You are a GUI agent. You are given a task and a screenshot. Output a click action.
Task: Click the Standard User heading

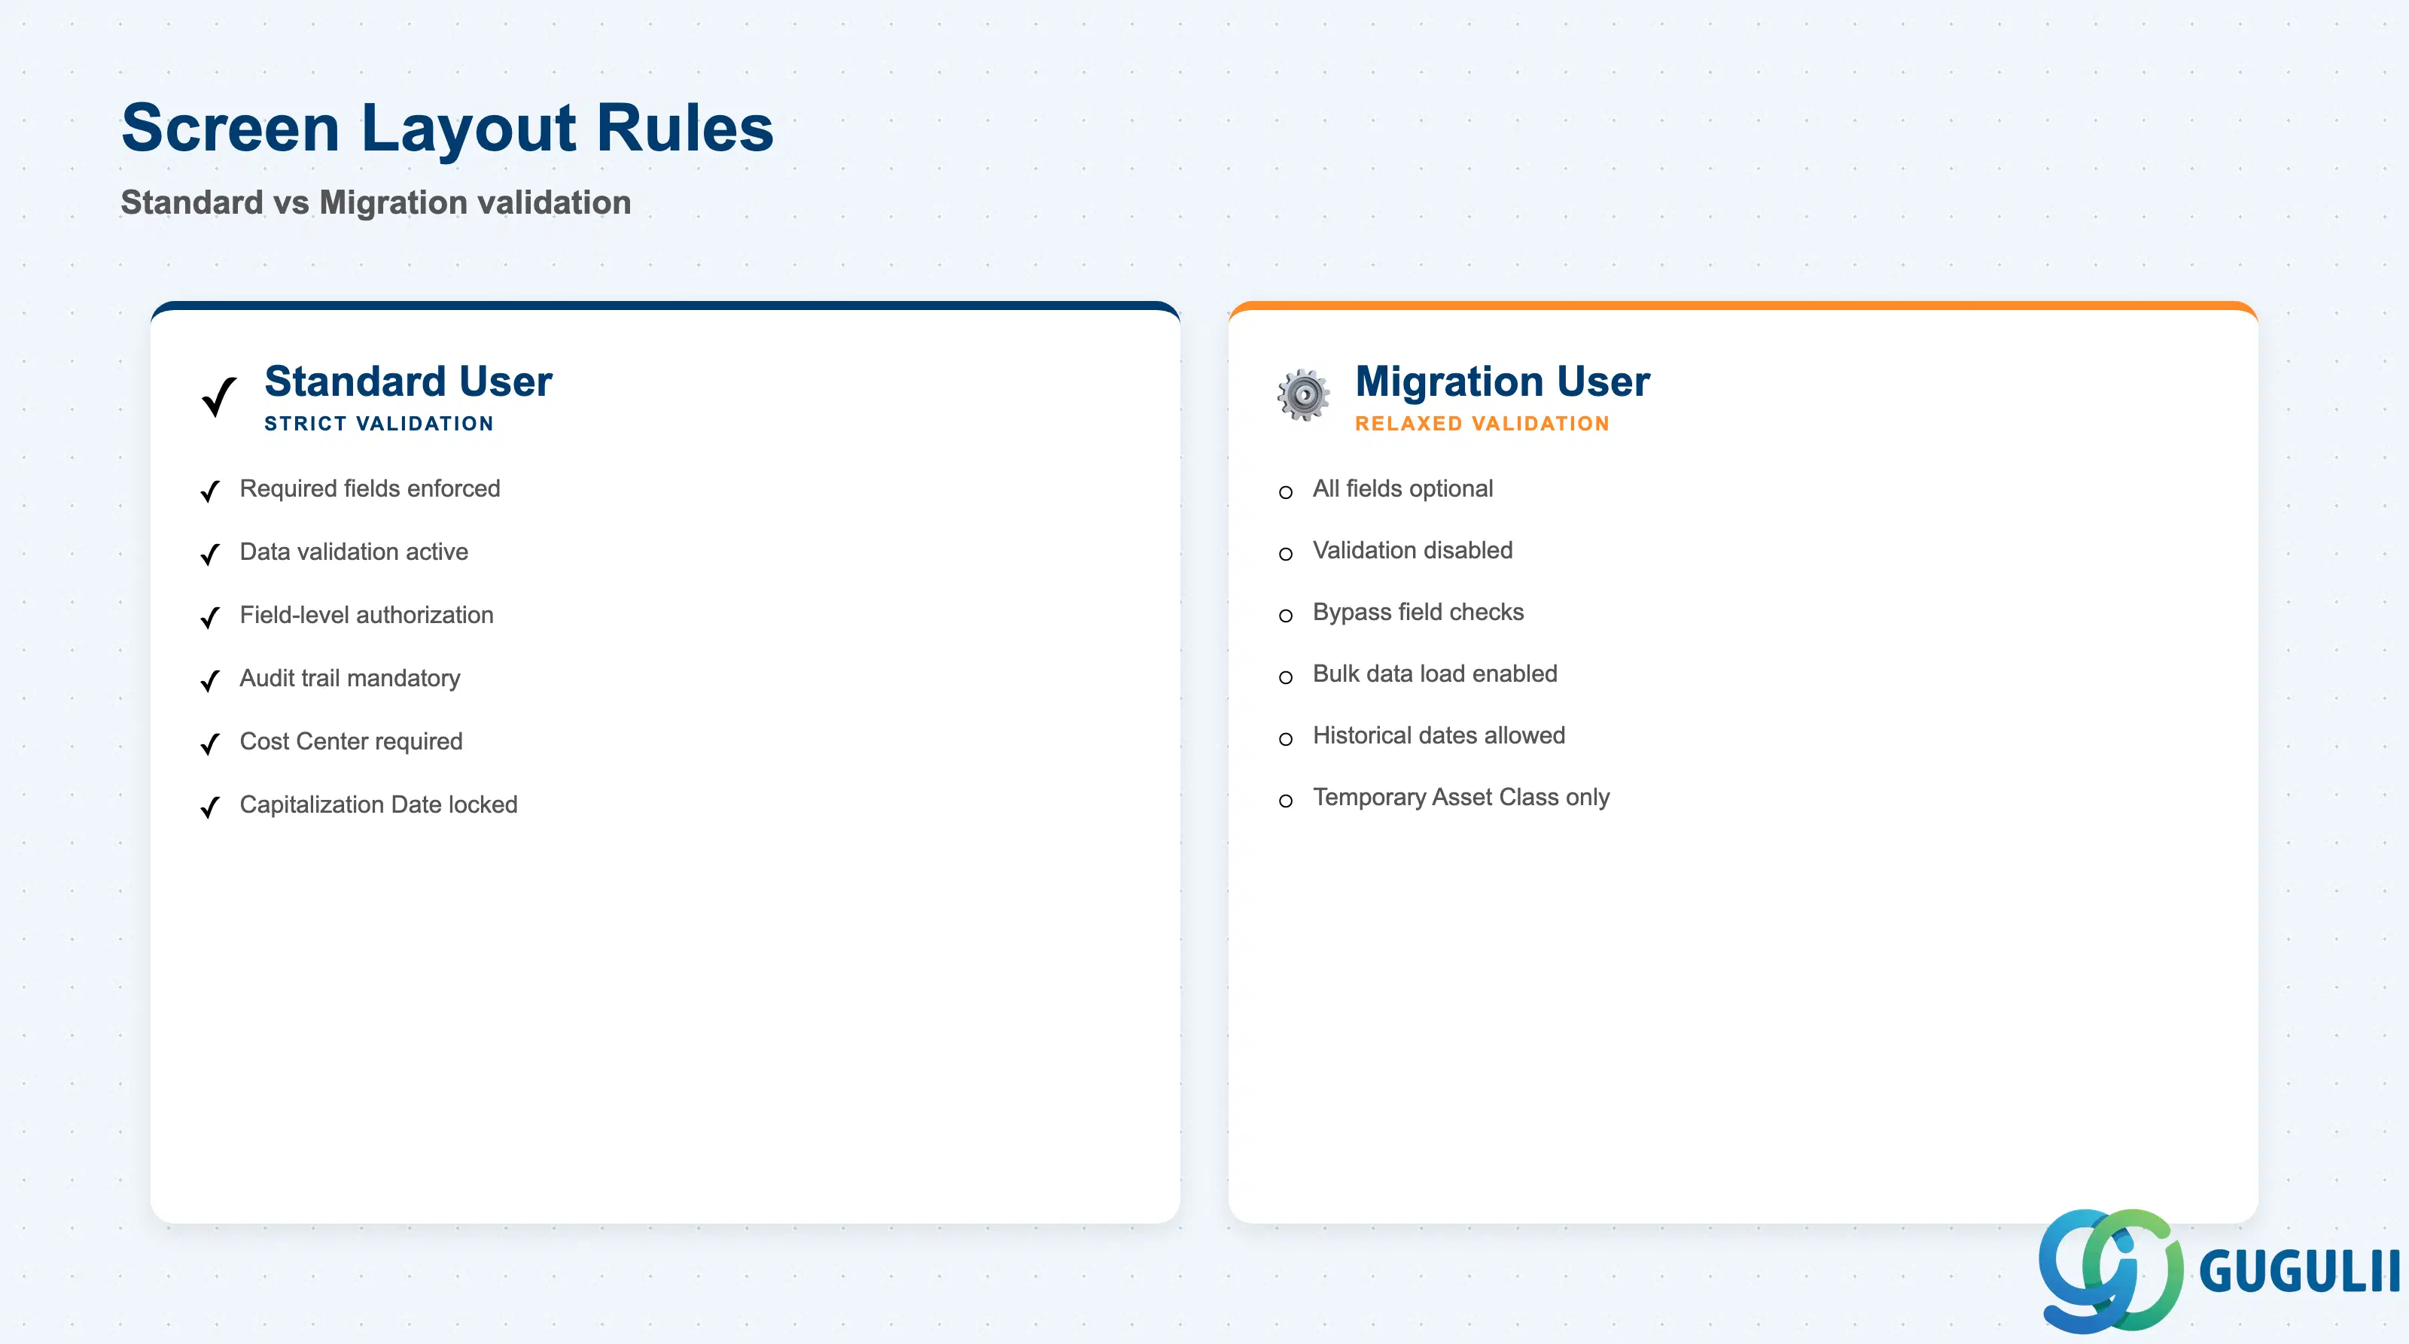(409, 382)
